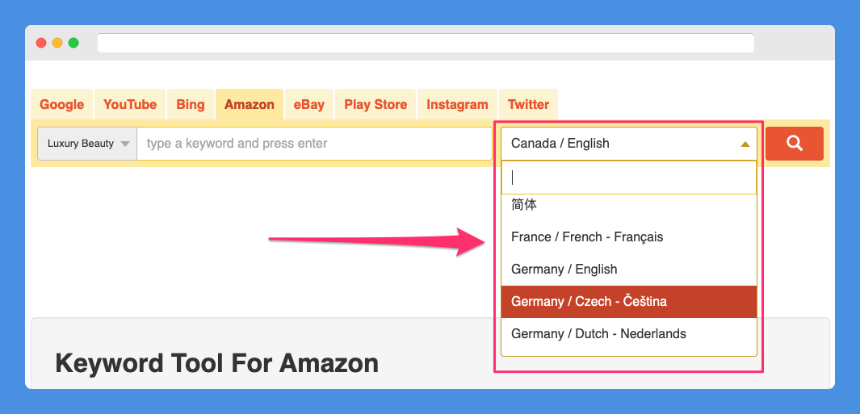Click the red close window dot
The width and height of the screenshot is (860, 414).
41,43
